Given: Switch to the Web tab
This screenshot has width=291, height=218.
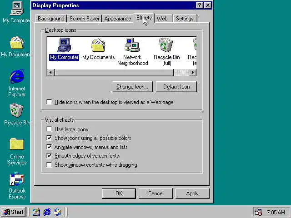Looking at the screenshot, I should 164,19.
